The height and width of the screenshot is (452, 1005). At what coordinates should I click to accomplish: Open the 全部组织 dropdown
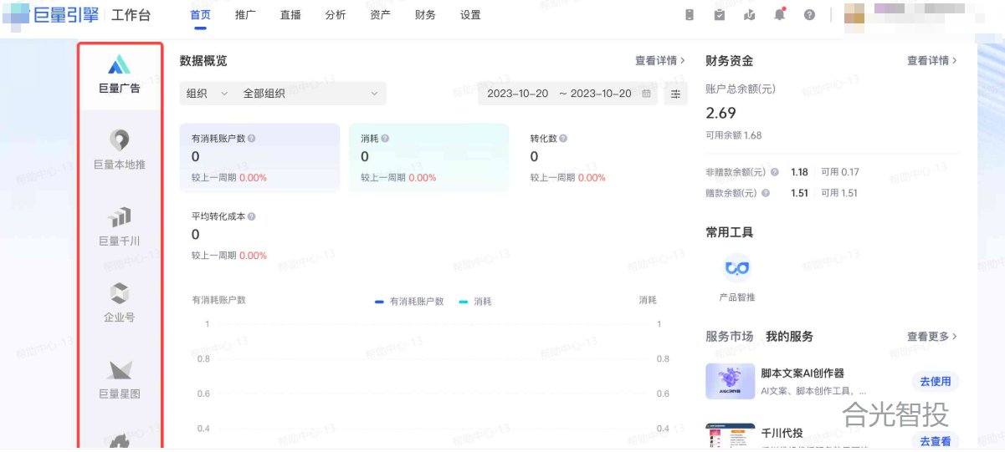click(310, 94)
